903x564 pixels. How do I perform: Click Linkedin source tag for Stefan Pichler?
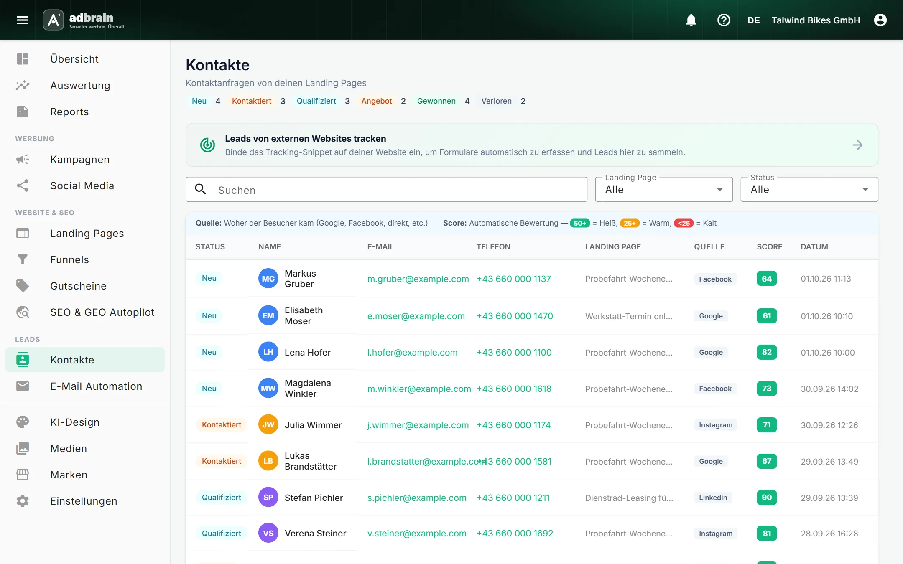(x=713, y=498)
